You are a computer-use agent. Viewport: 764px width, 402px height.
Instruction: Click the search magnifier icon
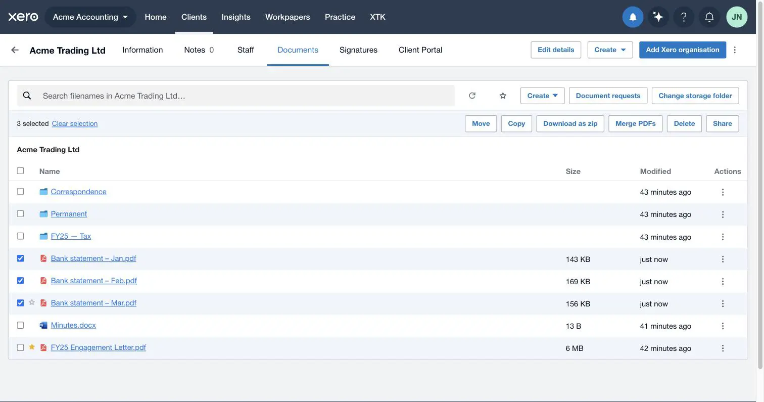coord(27,96)
